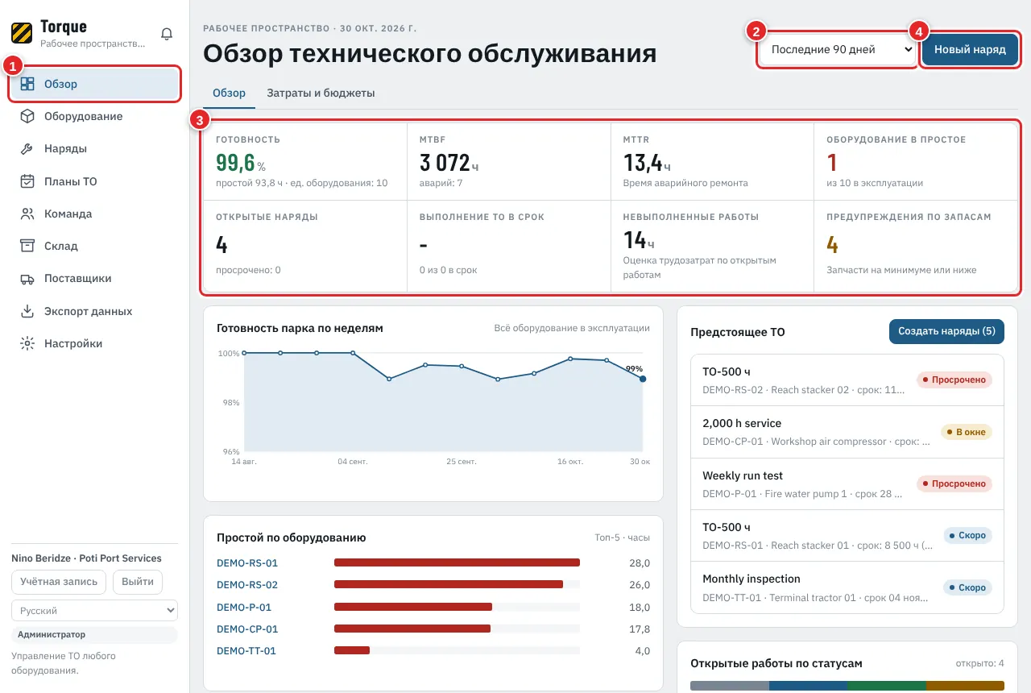1031x693 pixels.
Task: Open the 2,000 h service maintenance item
Action: pos(847,432)
